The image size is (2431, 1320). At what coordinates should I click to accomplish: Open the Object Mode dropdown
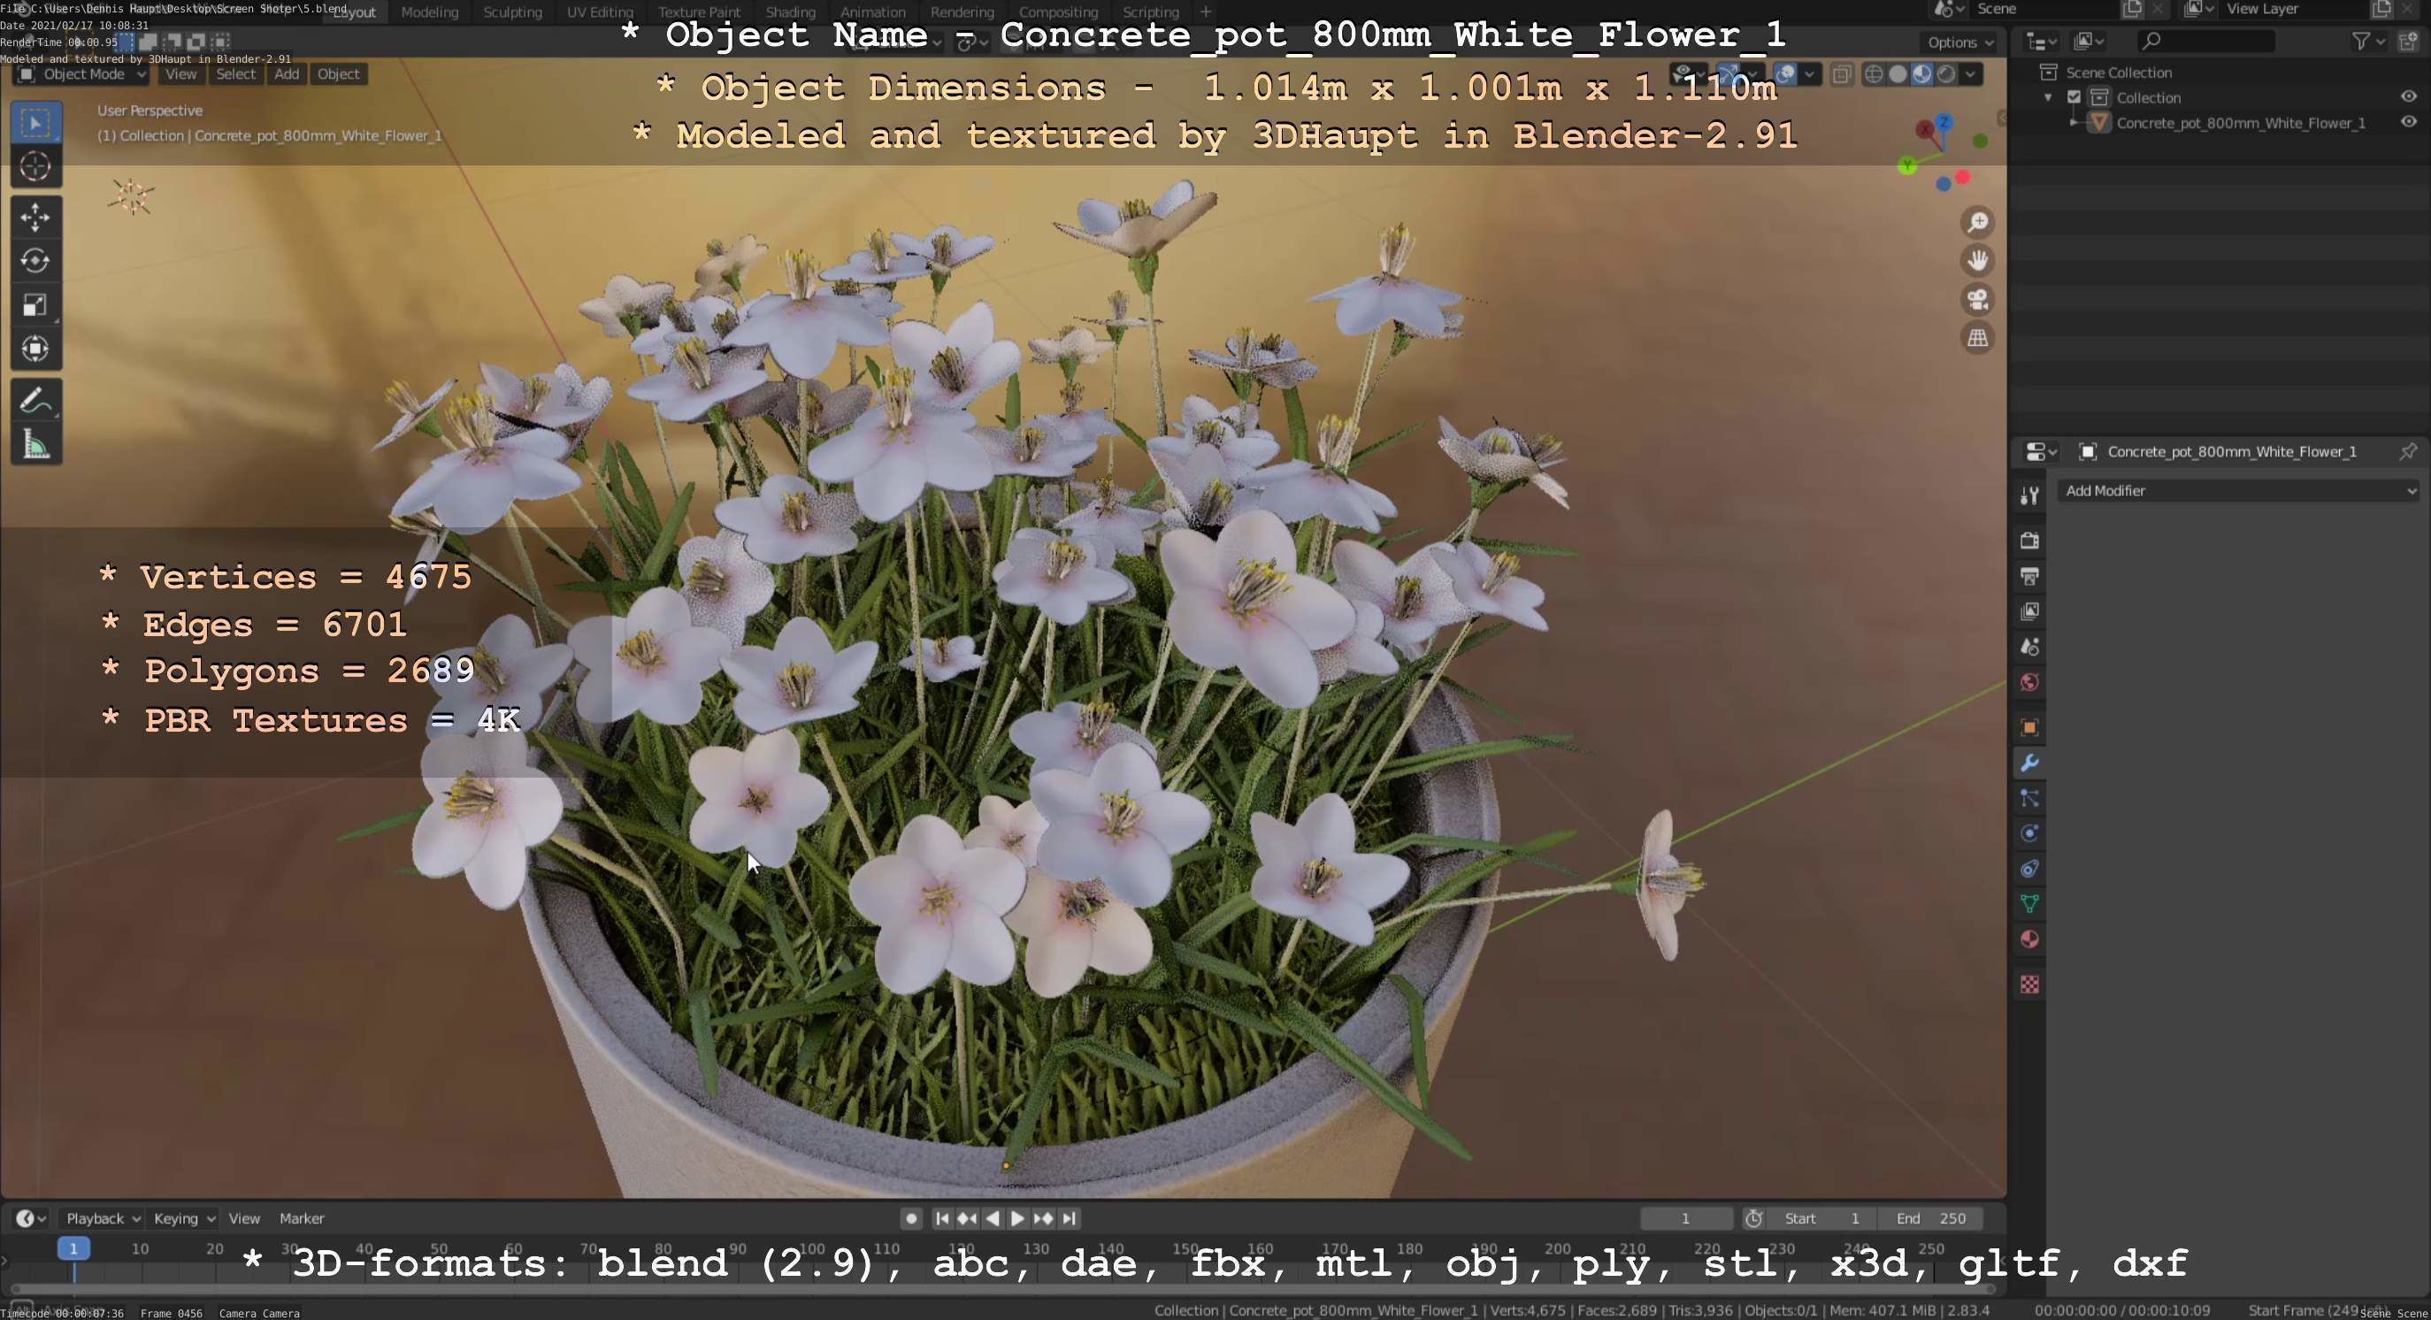point(83,74)
